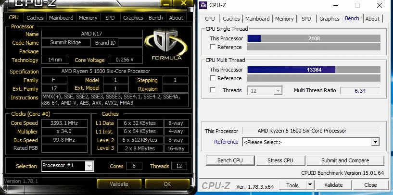Open the Tools dropdown arrow
The height and width of the screenshot is (195, 393).
[310, 185]
